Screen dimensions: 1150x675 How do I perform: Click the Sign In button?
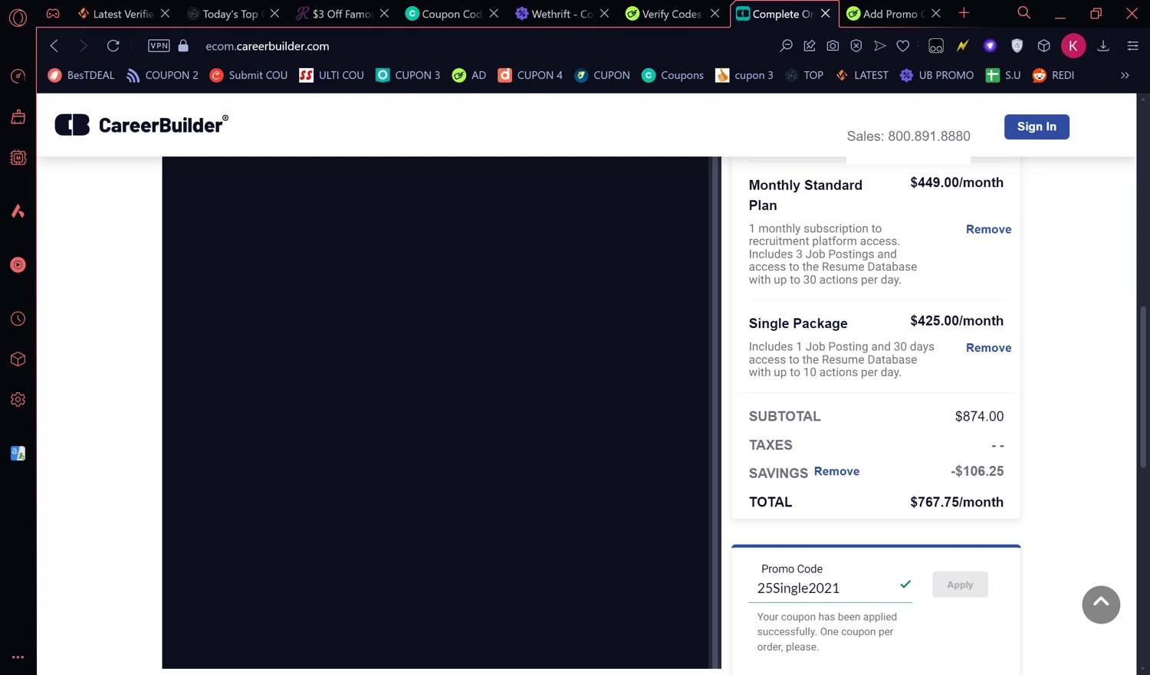click(x=1037, y=126)
